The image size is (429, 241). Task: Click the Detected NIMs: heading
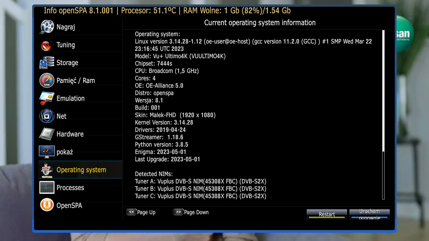point(154,174)
